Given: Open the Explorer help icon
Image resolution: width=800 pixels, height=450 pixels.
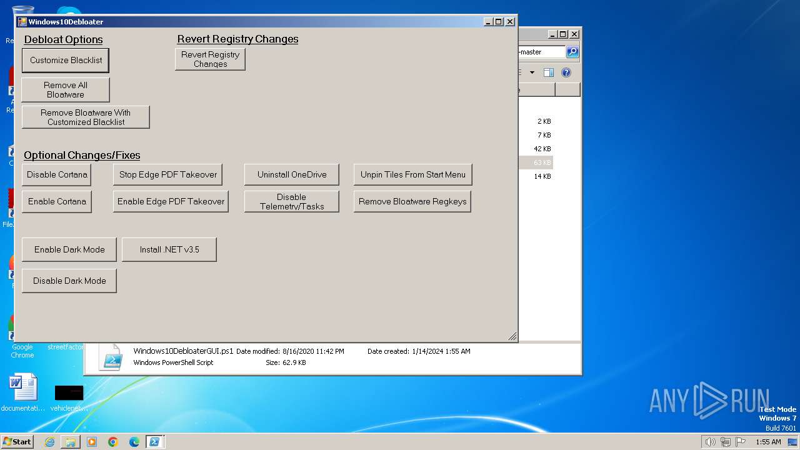Looking at the screenshot, I should 566,72.
